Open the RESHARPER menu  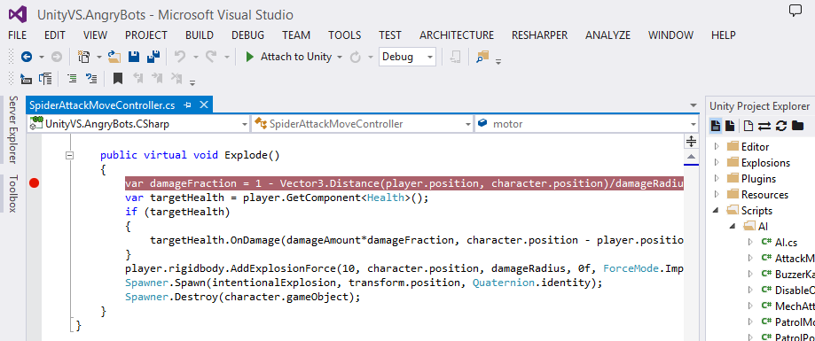[x=539, y=35]
